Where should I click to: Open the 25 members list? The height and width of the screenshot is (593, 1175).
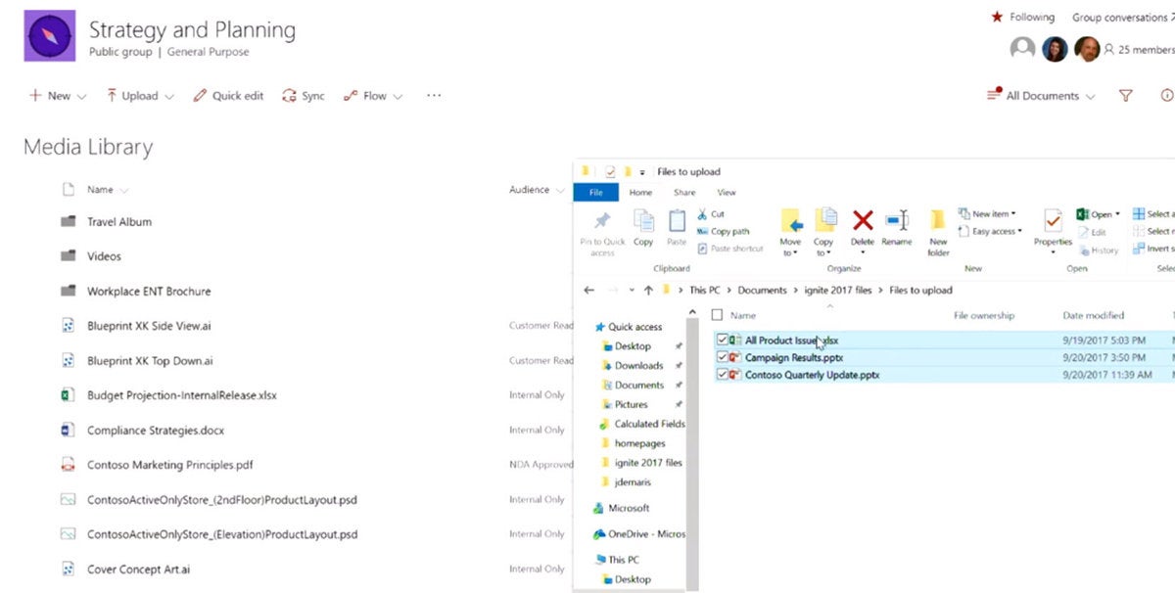point(1139,49)
